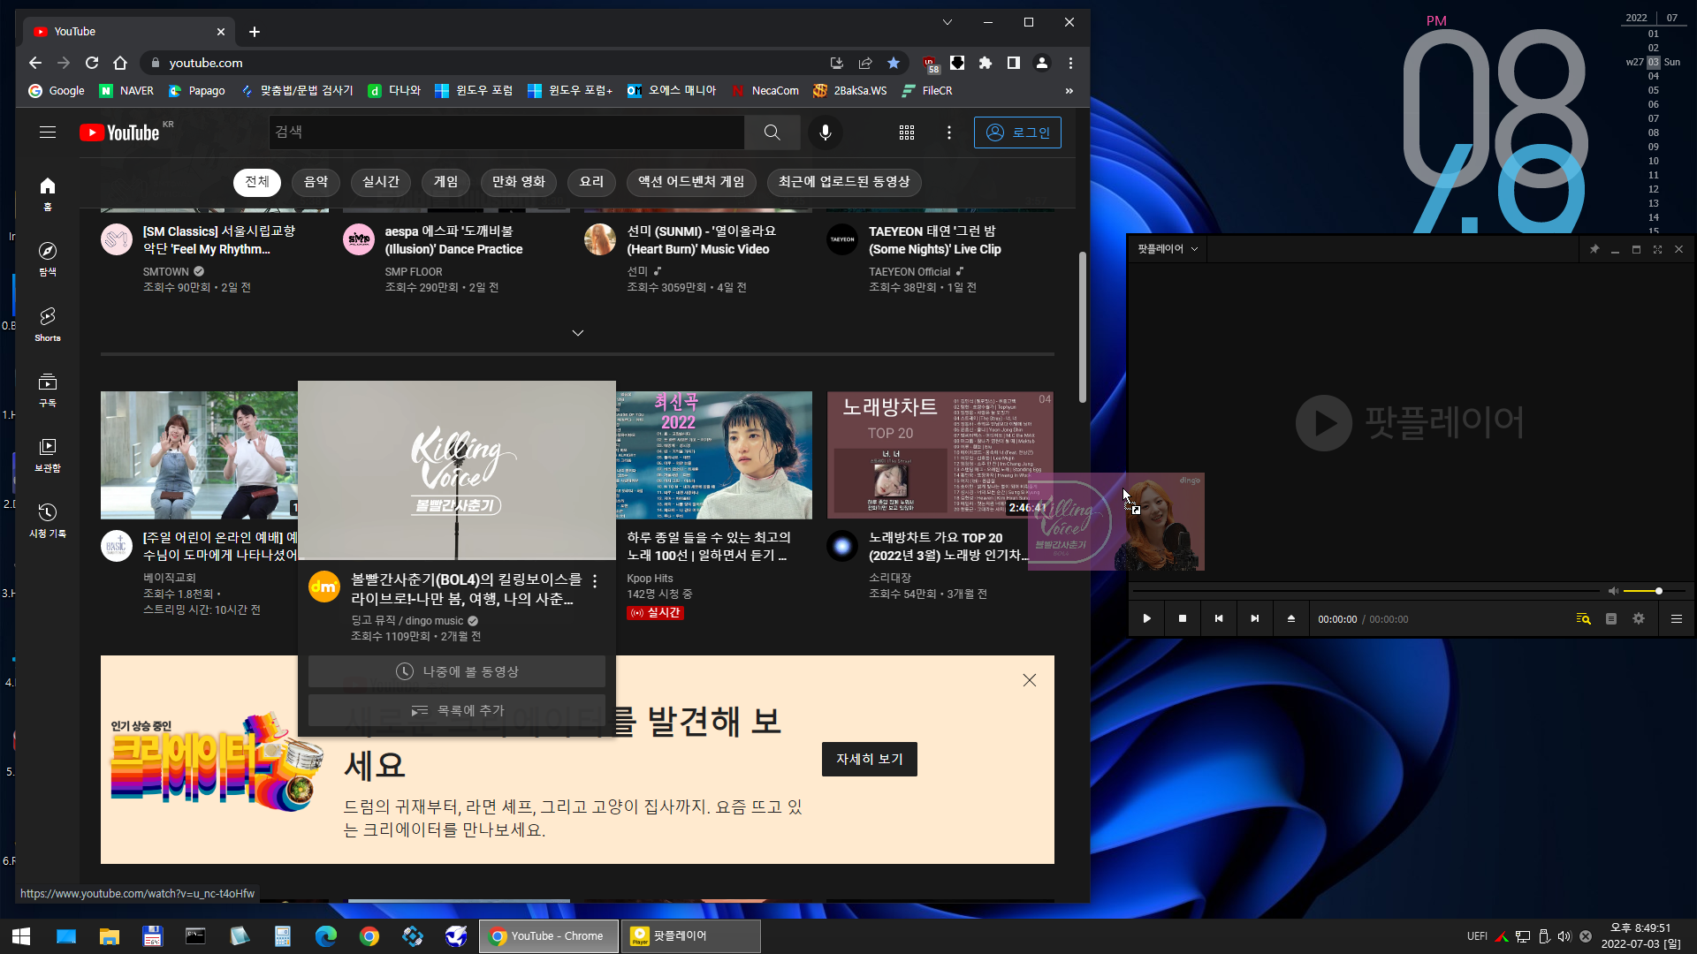The width and height of the screenshot is (1697, 954).
Task: Click 나중에 볼 동영상 button
Action: [457, 671]
